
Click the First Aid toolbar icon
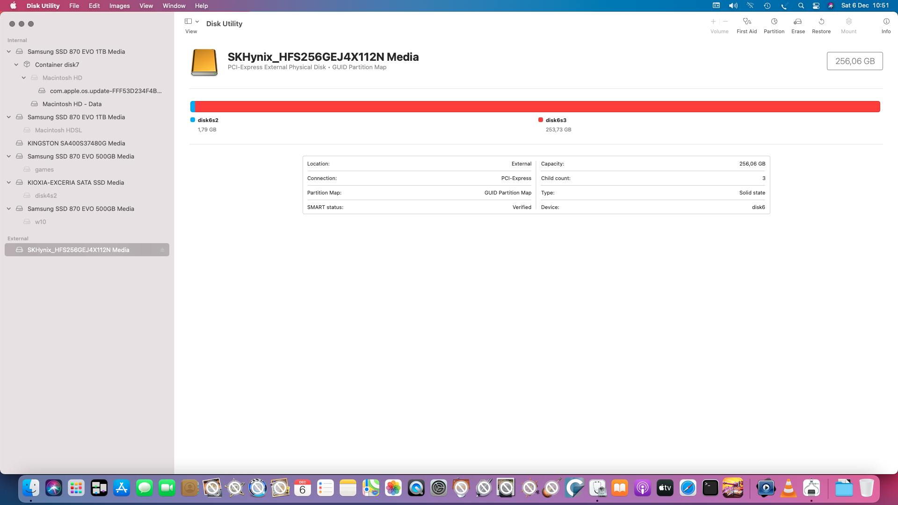[746, 22]
